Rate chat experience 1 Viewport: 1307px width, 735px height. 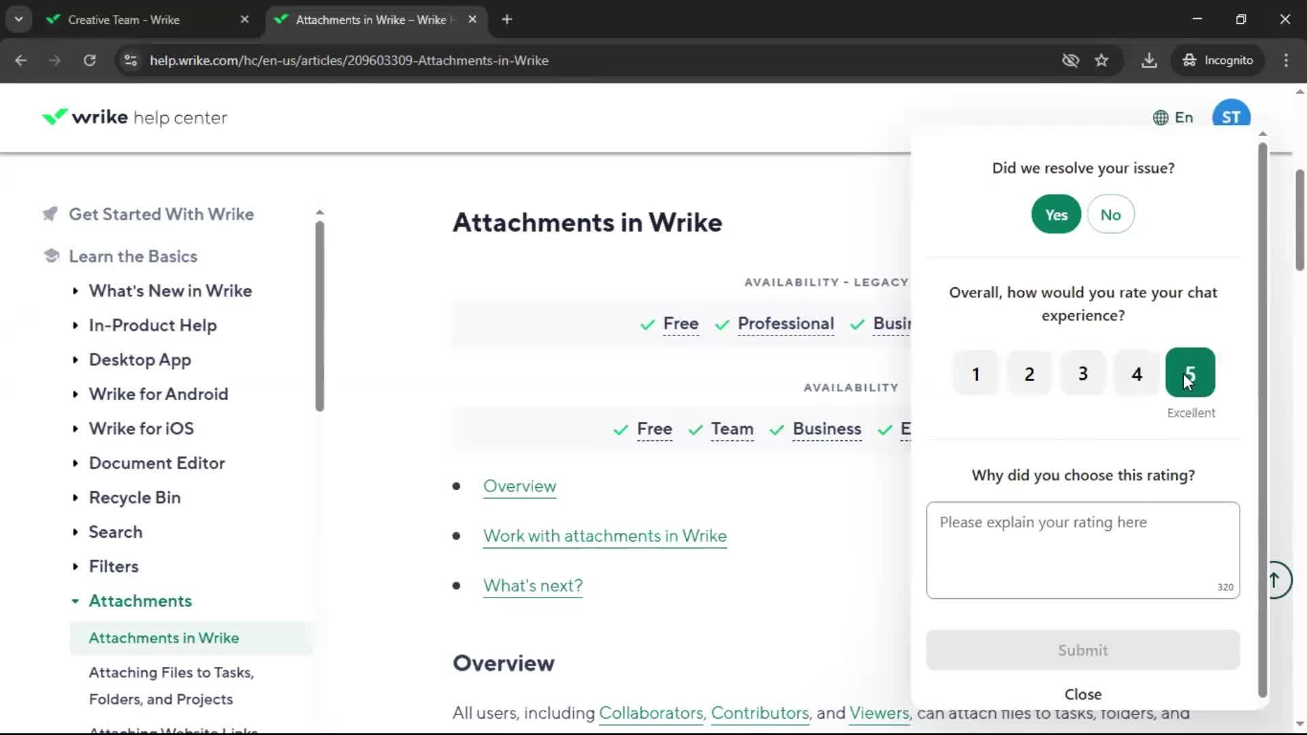coord(975,373)
